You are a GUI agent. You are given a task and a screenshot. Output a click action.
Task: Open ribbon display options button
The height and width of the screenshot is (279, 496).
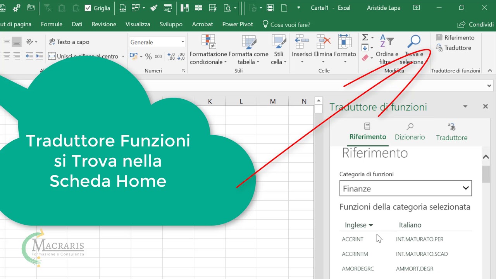(x=417, y=8)
